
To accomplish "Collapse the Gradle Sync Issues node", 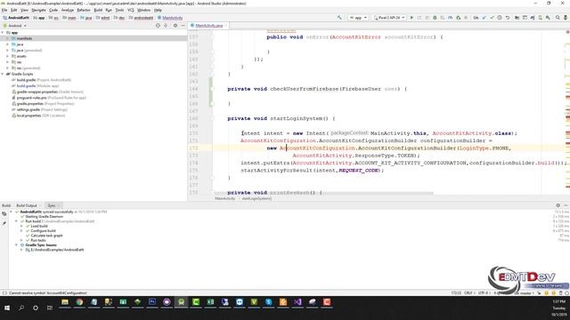I will pos(16,245).
